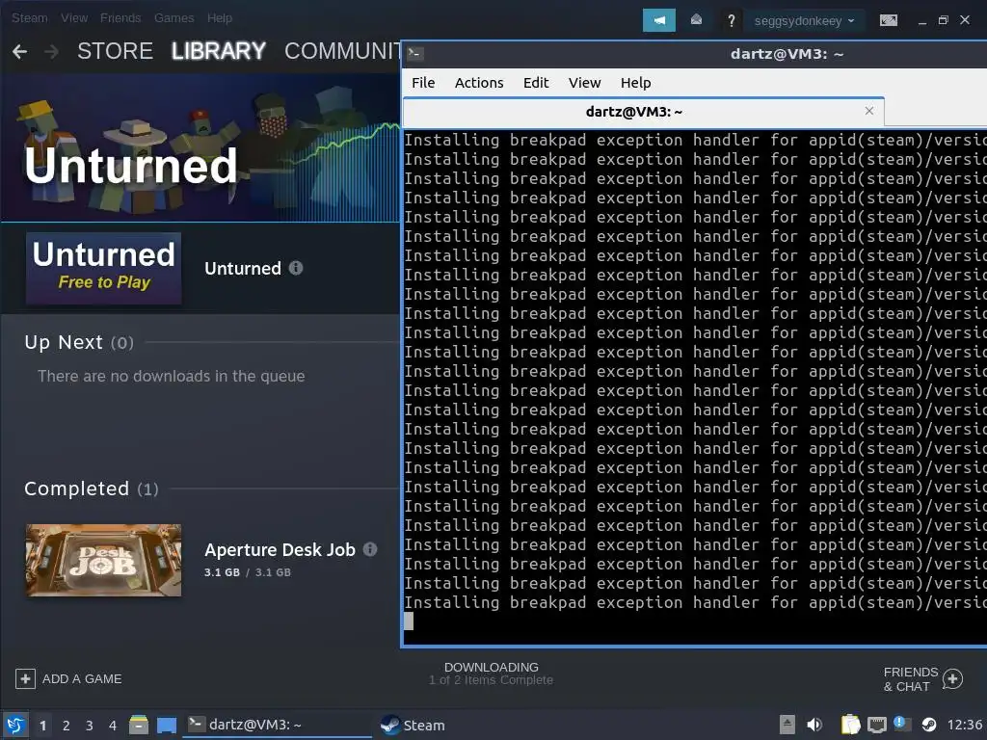Click 'There are no downloads in the queue'
987x740 pixels.
(172, 377)
